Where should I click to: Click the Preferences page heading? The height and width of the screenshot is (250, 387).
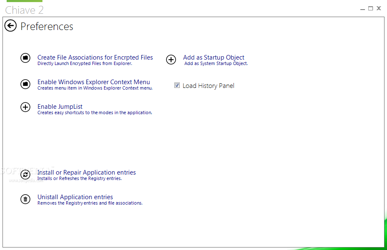47,26
